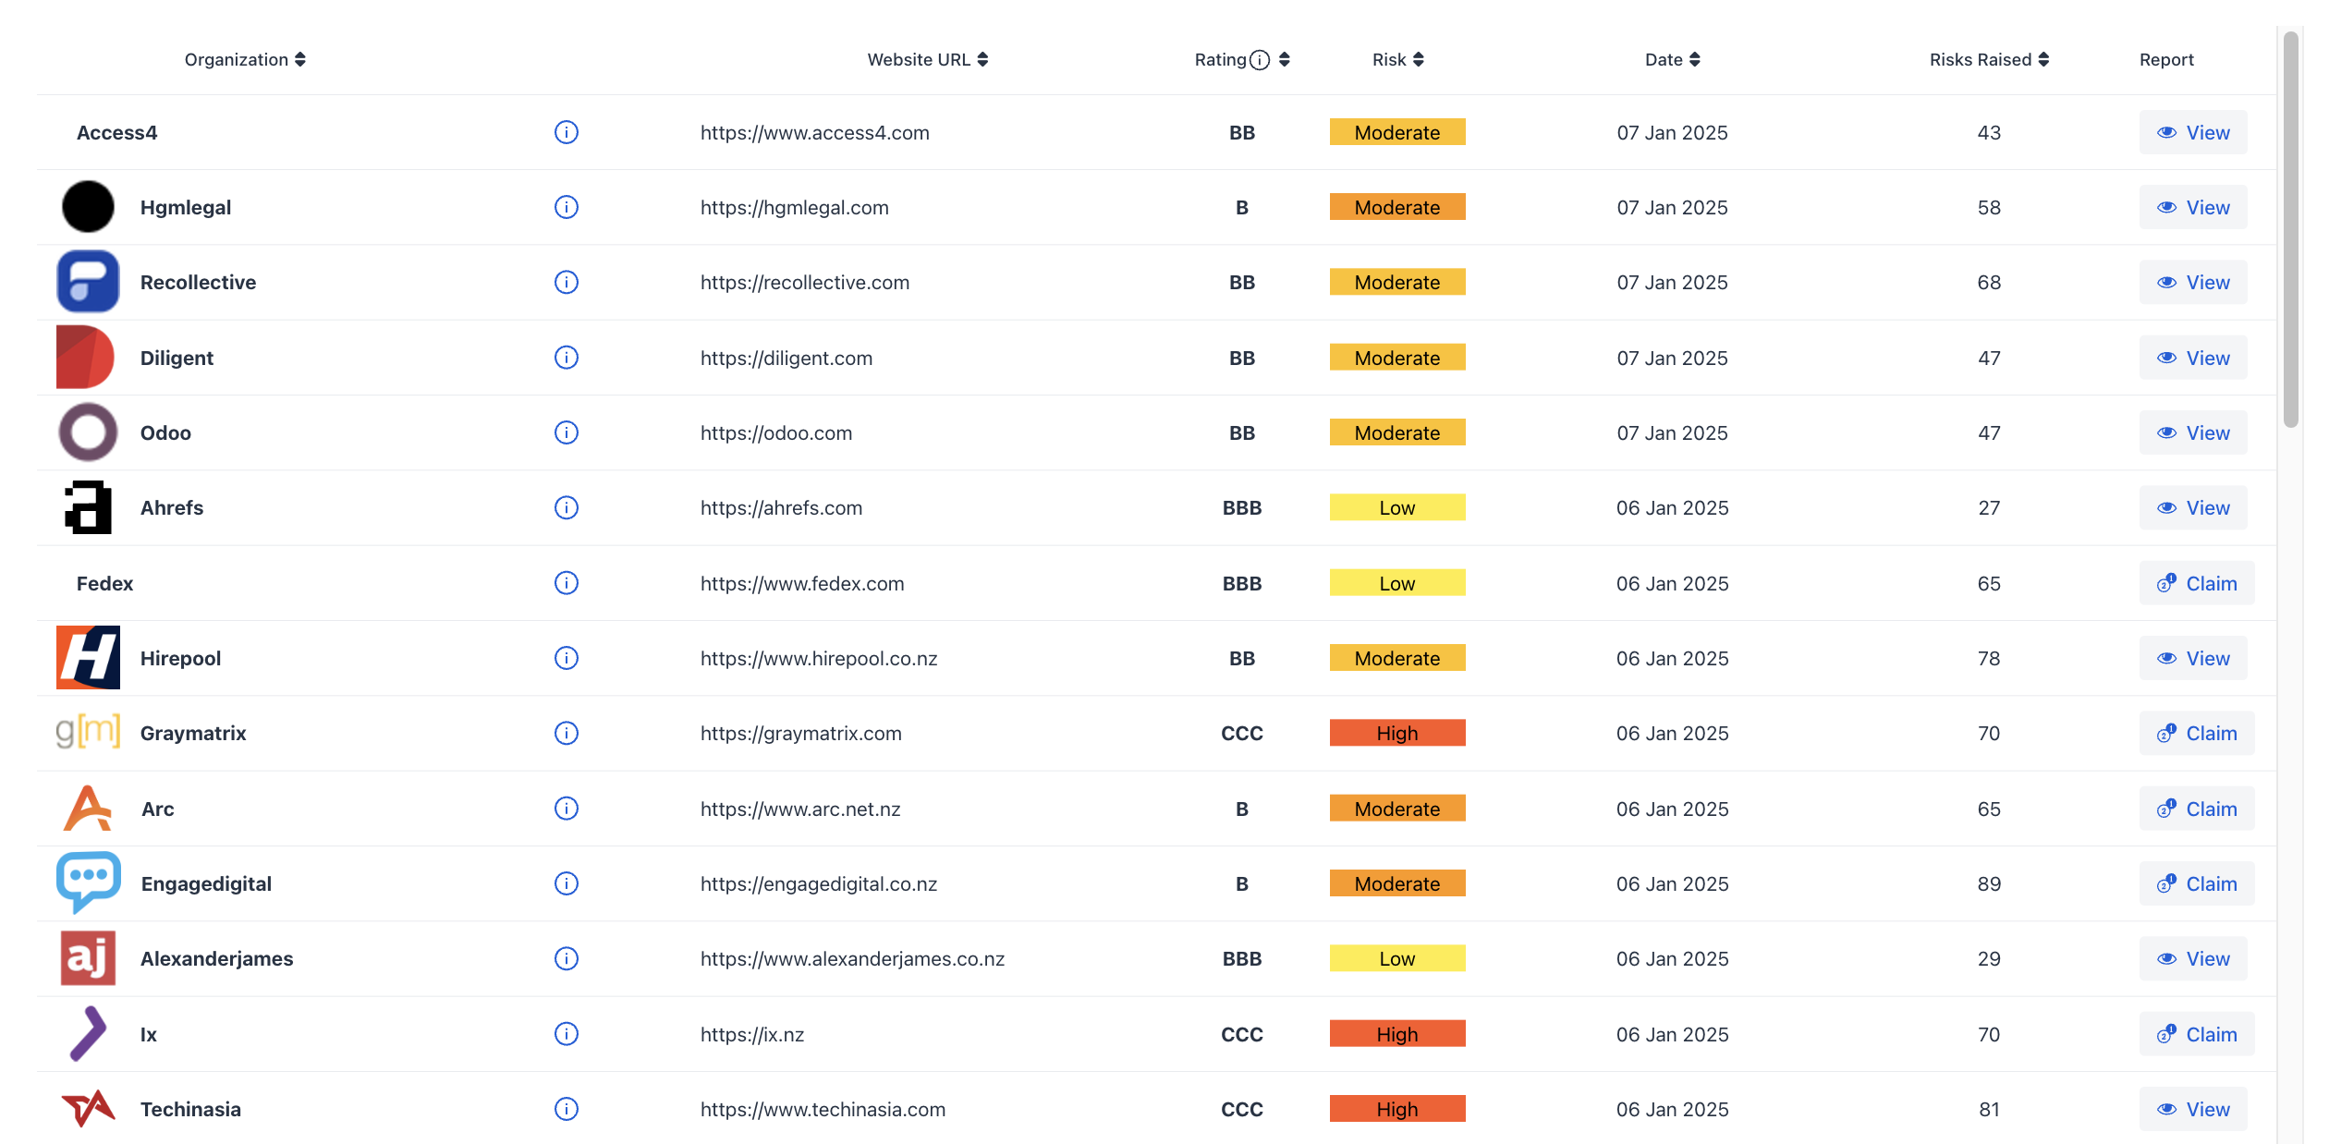View the Hgmlegal report
The width and height of the screenshot is (2329, 1144).
[2193, 207]
